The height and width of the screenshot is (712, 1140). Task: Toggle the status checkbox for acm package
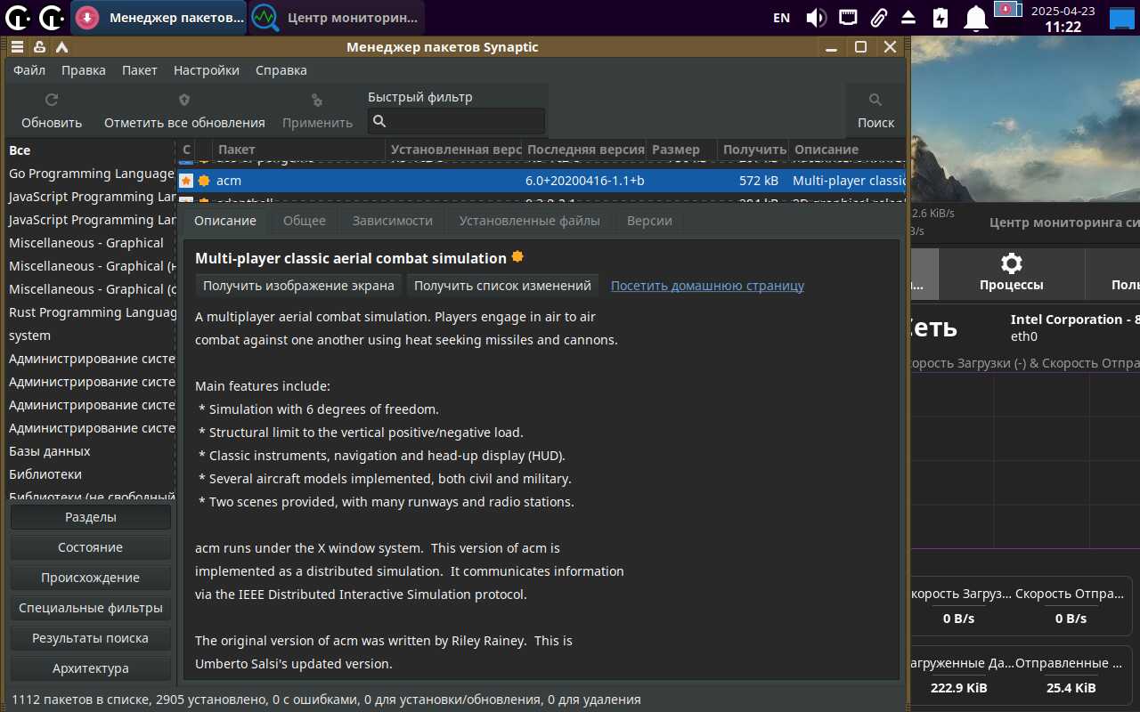pos(186,181)
